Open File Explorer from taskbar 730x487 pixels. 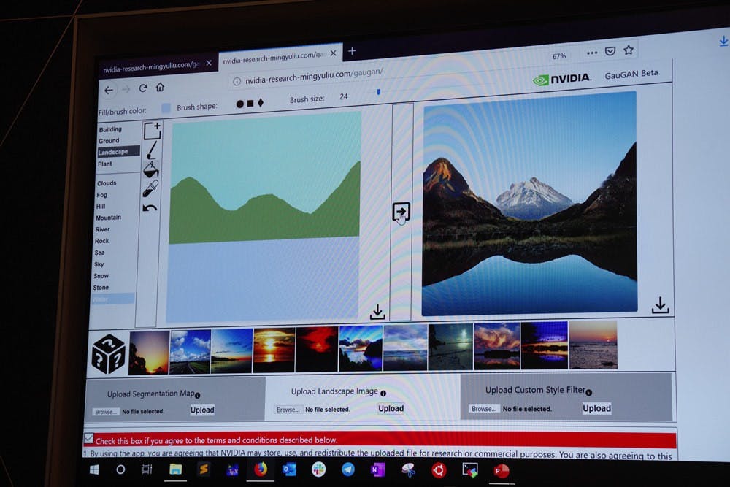[x=175, y=469]
